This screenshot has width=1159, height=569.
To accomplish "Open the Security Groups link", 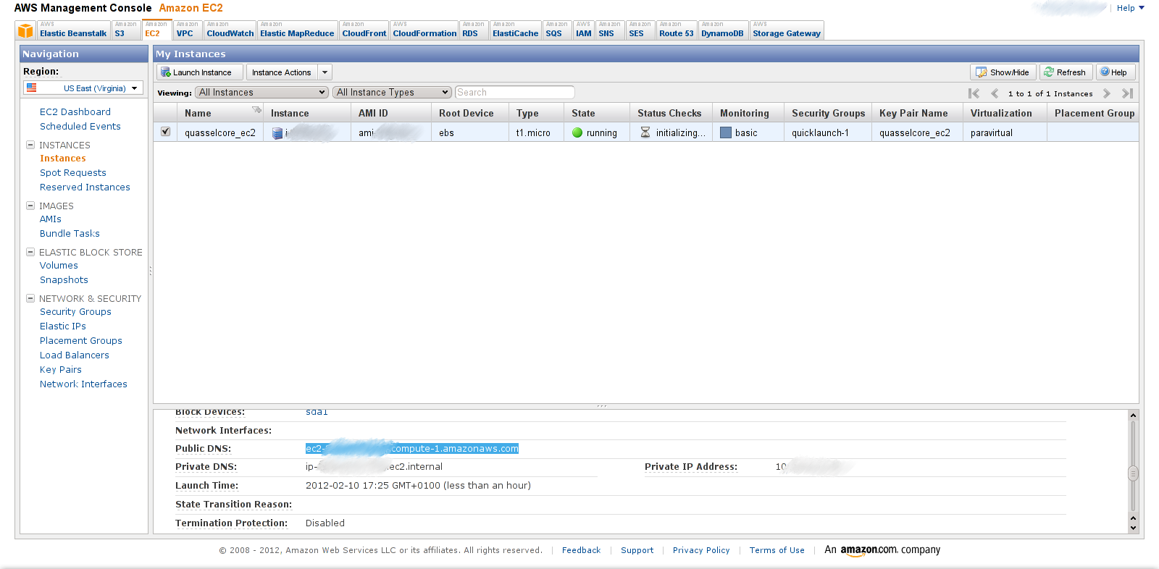I will pos(75,312).
